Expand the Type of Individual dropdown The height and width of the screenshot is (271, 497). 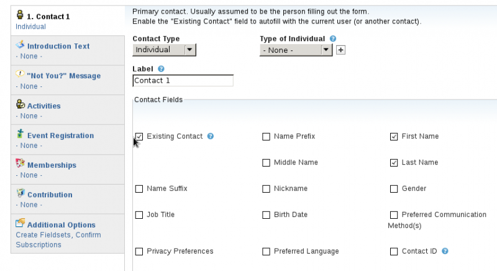point(296,50)
